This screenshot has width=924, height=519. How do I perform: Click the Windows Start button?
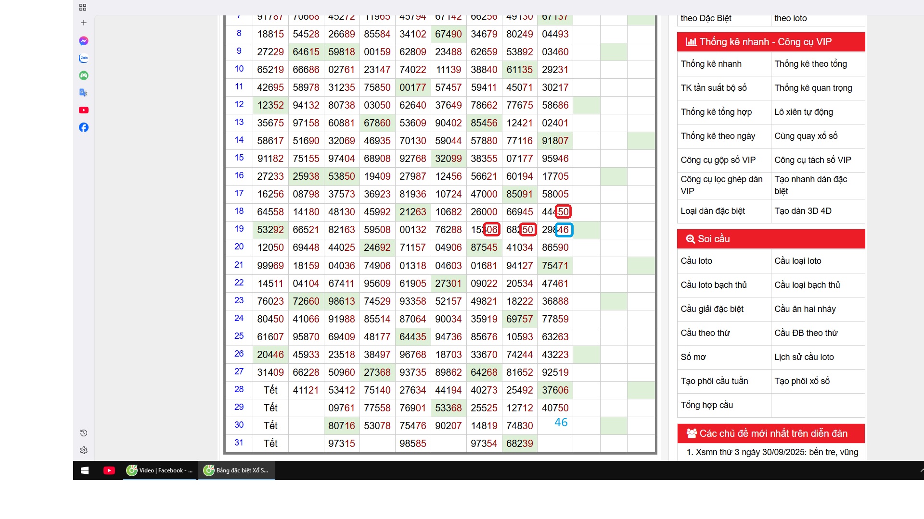point(85,470)
